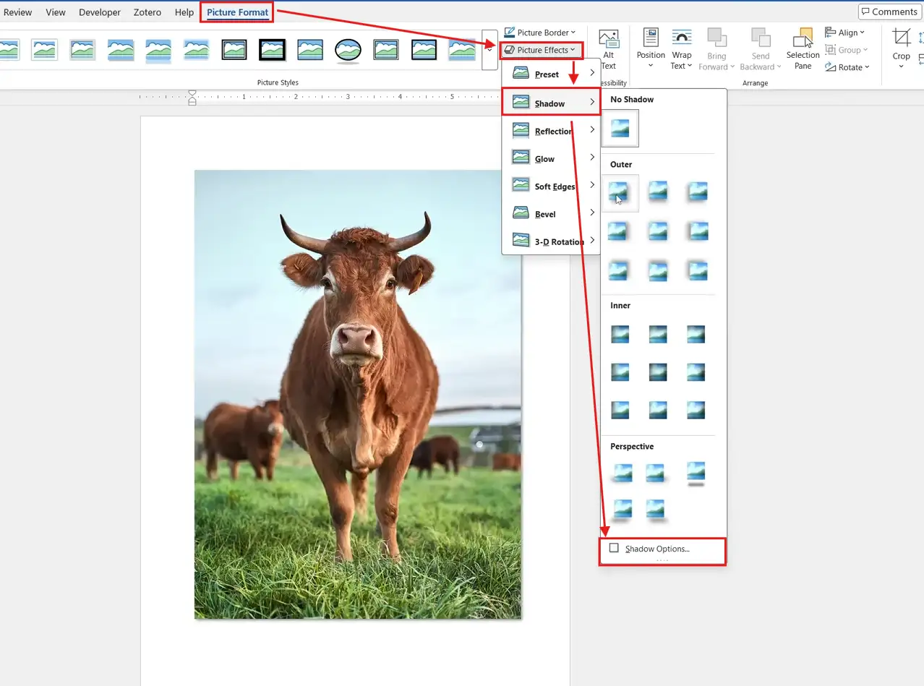This screenshot has height=686, width=924.
Task: Click the indent marker on ruler
Action: (x=192, y=97)
